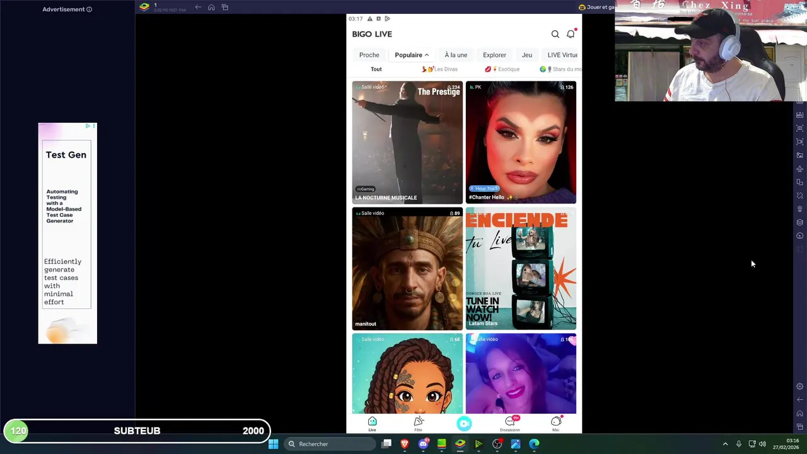The height and width of the screenshot is (454, 807).
Task: Click the Windows Start button
Action: tap(273, 444)
